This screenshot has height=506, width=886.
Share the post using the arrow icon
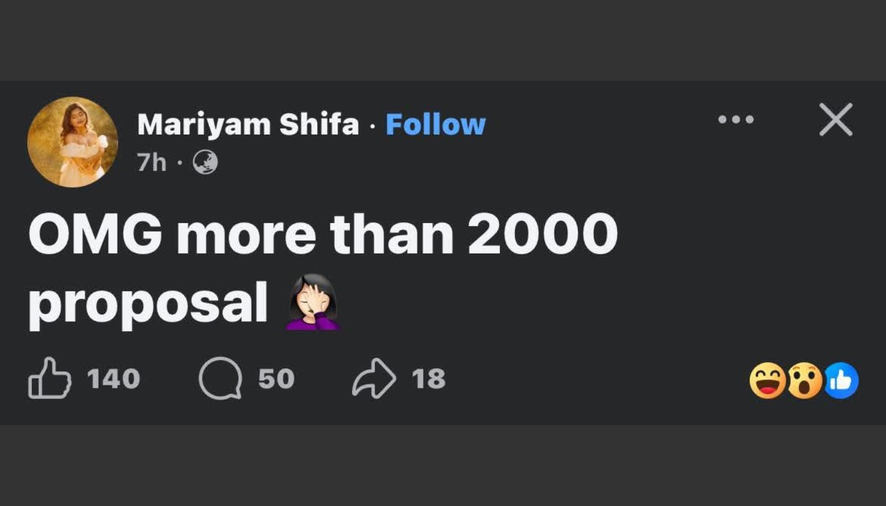(374, 378)
